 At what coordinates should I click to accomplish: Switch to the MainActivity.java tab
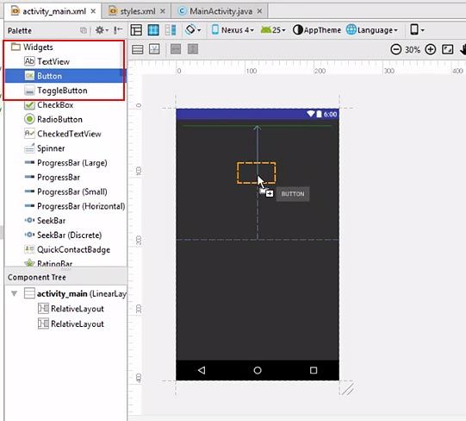220,11
